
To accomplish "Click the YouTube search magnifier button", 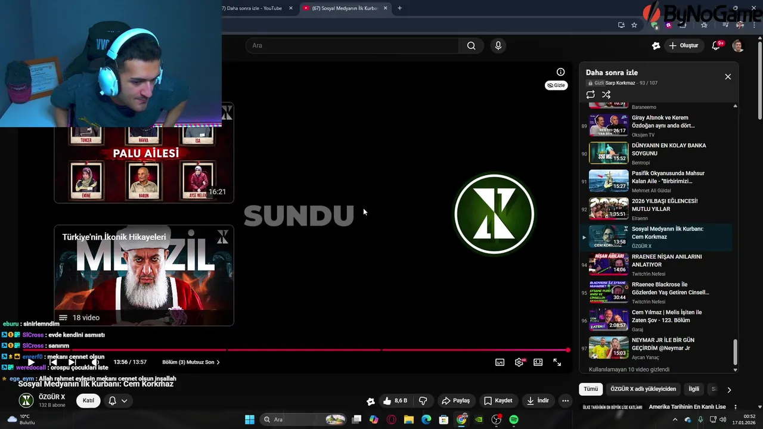I will (471, 45).
